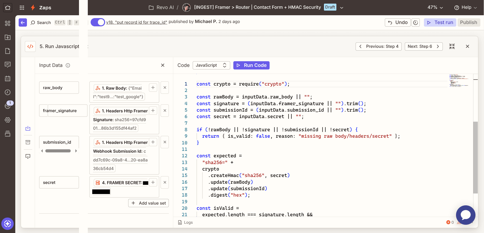Open the left sidebar versions stack icon
The width and height of the screenshot is (484, 233).
8,134
